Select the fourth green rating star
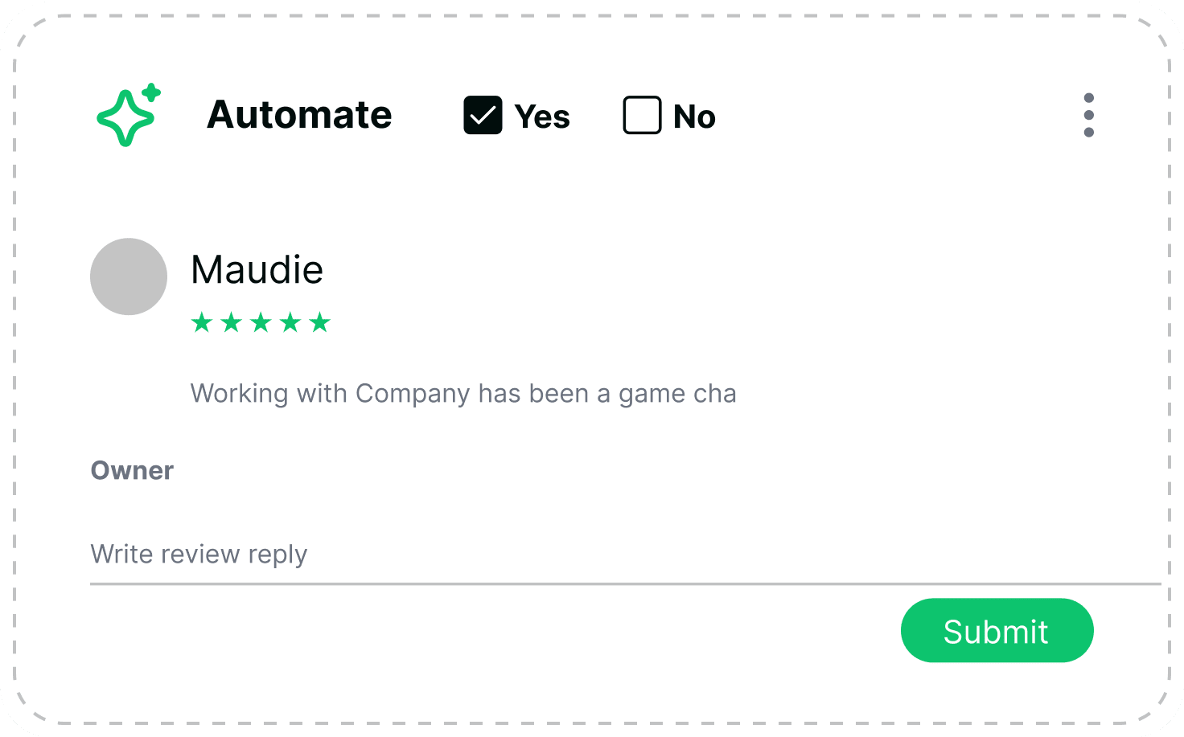 click(292, 322)
